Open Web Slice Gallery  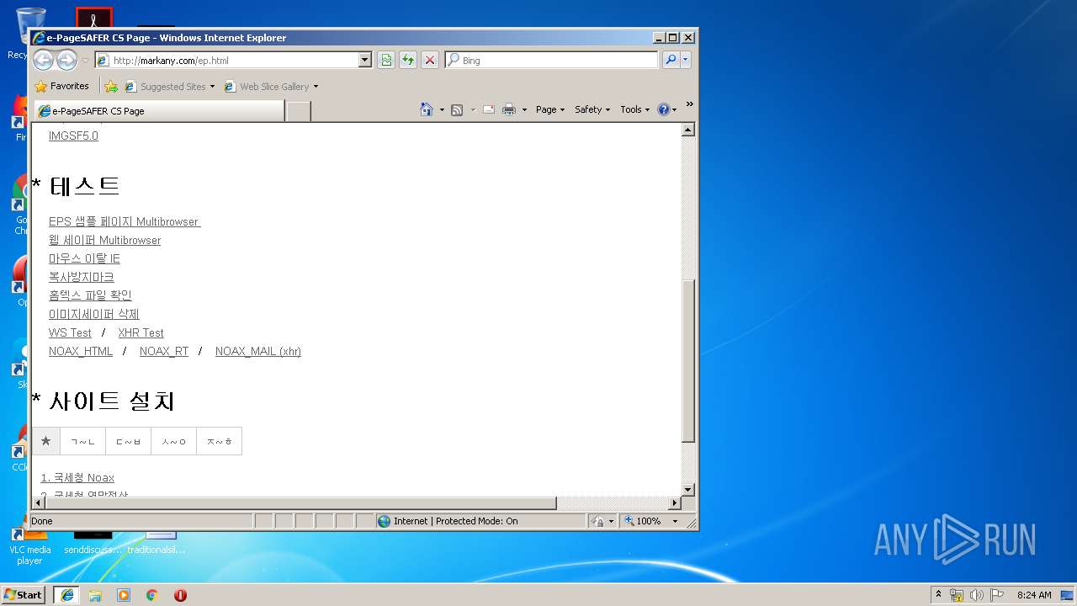271,87
